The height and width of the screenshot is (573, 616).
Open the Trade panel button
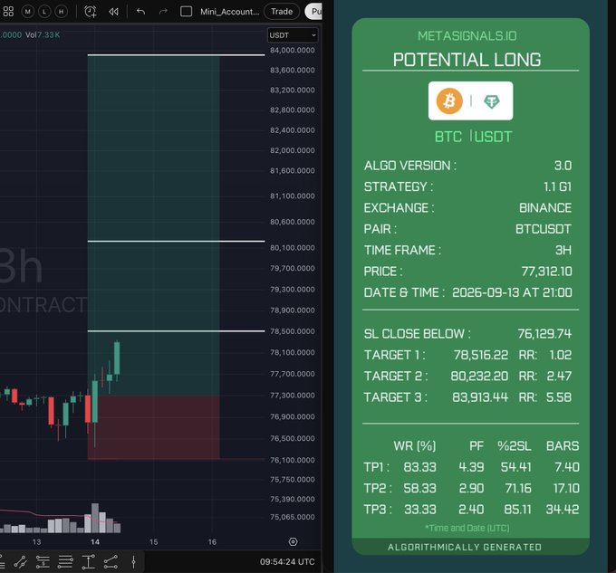point(282,12)
